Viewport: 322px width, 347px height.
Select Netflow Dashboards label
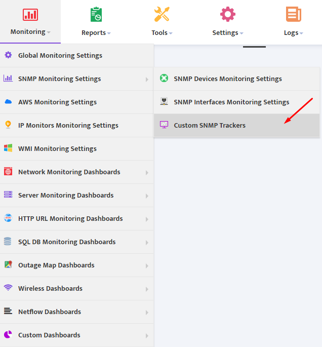tap(50, 312)
